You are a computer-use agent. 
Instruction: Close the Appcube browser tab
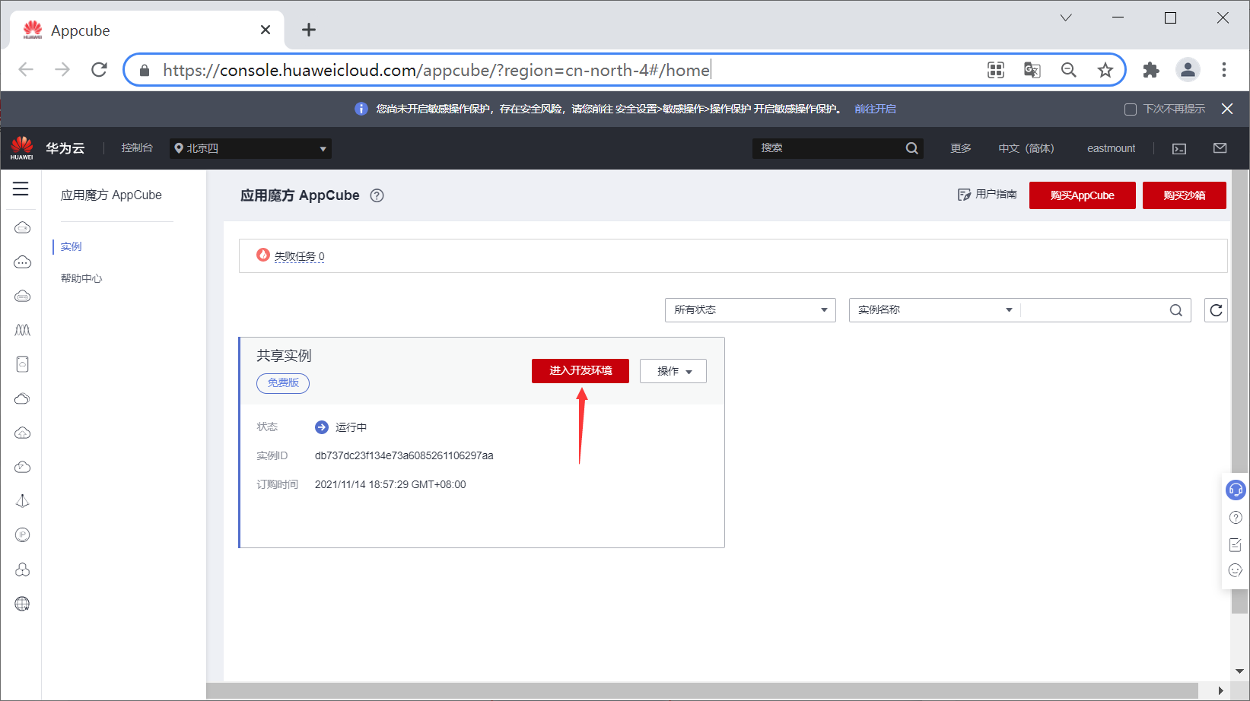point(266,30)
